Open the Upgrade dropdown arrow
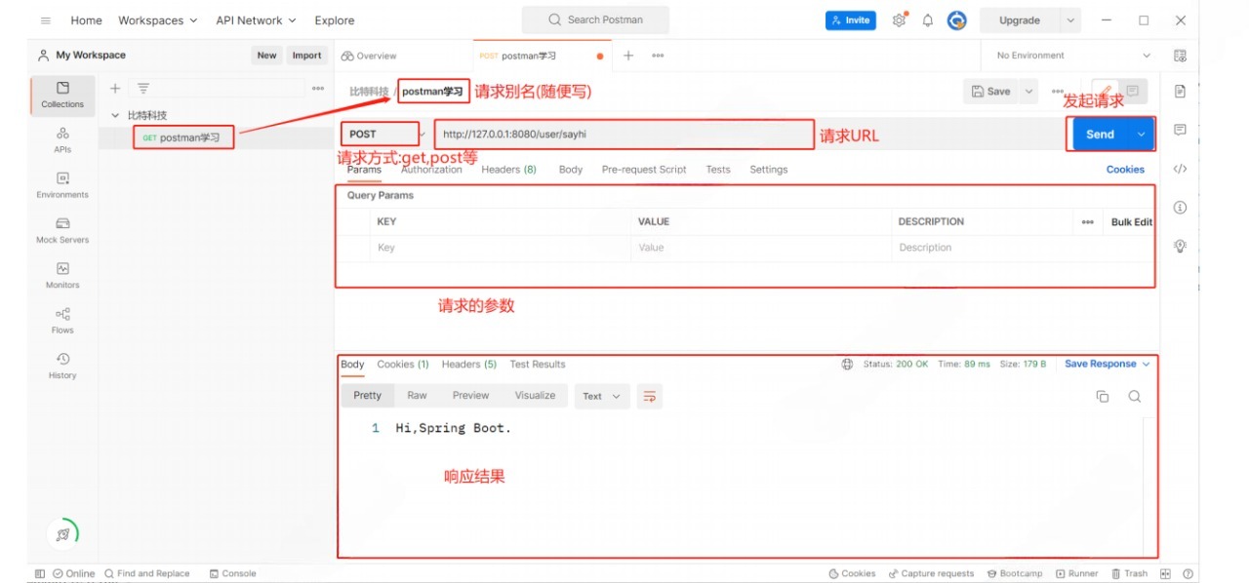The image size is (1249, 583). (1071, 20)
